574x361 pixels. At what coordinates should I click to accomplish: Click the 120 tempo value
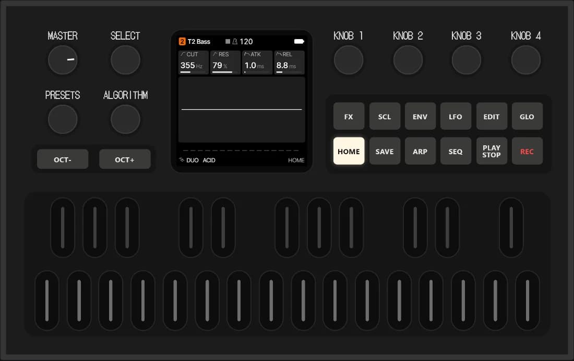tap(246, 42)
